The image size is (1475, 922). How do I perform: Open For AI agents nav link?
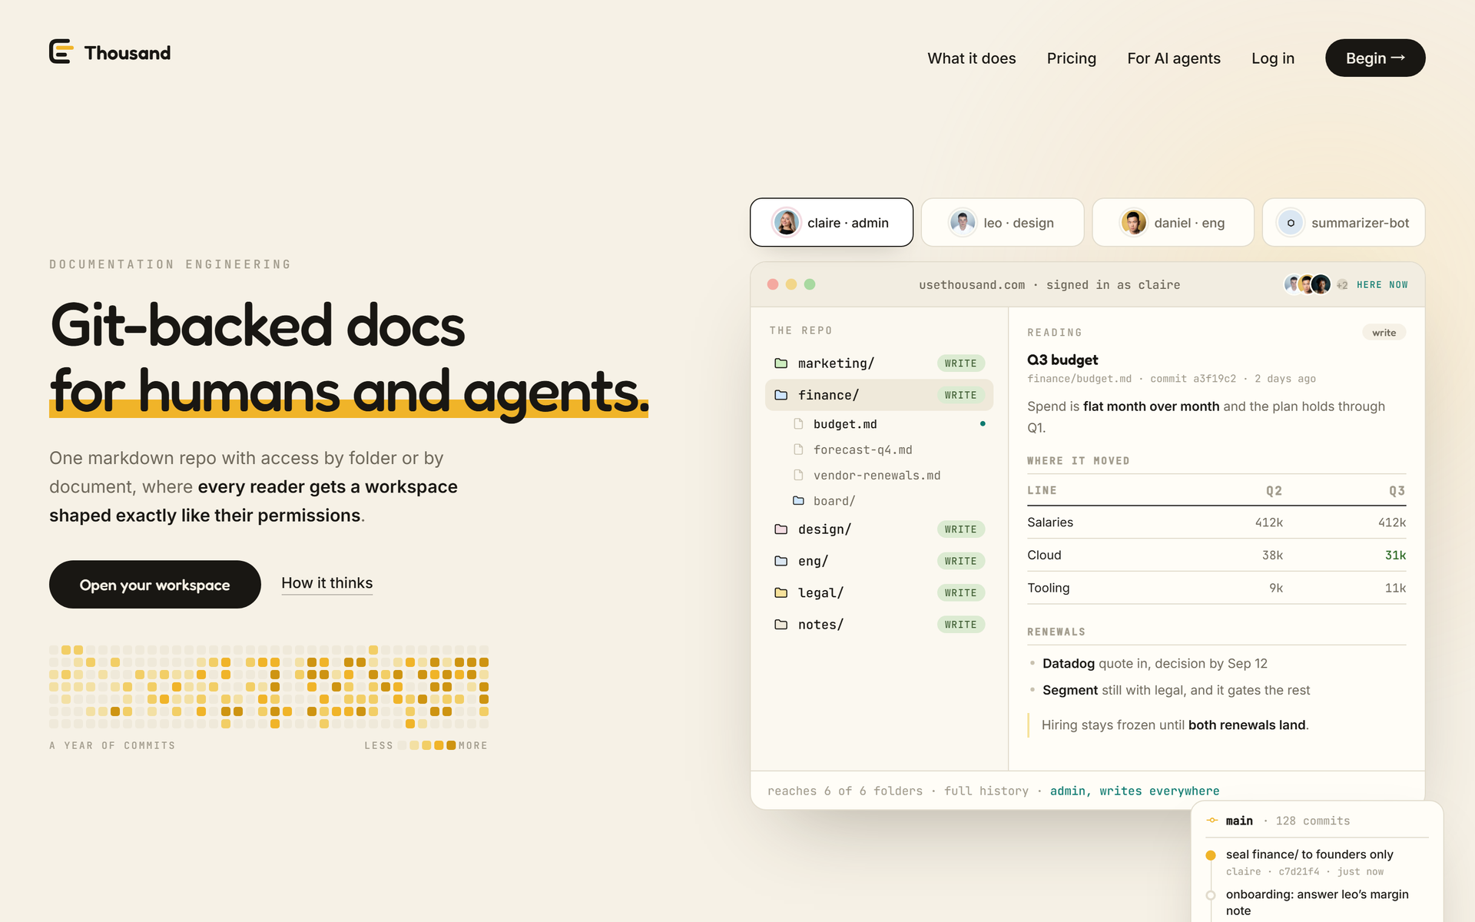(x=1174, y=58)
